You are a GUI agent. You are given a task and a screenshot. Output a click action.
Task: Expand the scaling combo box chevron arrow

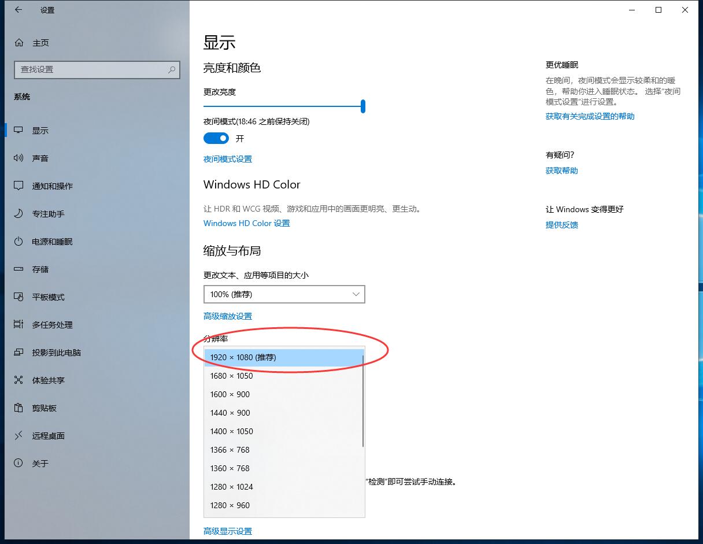coord(356,294)
